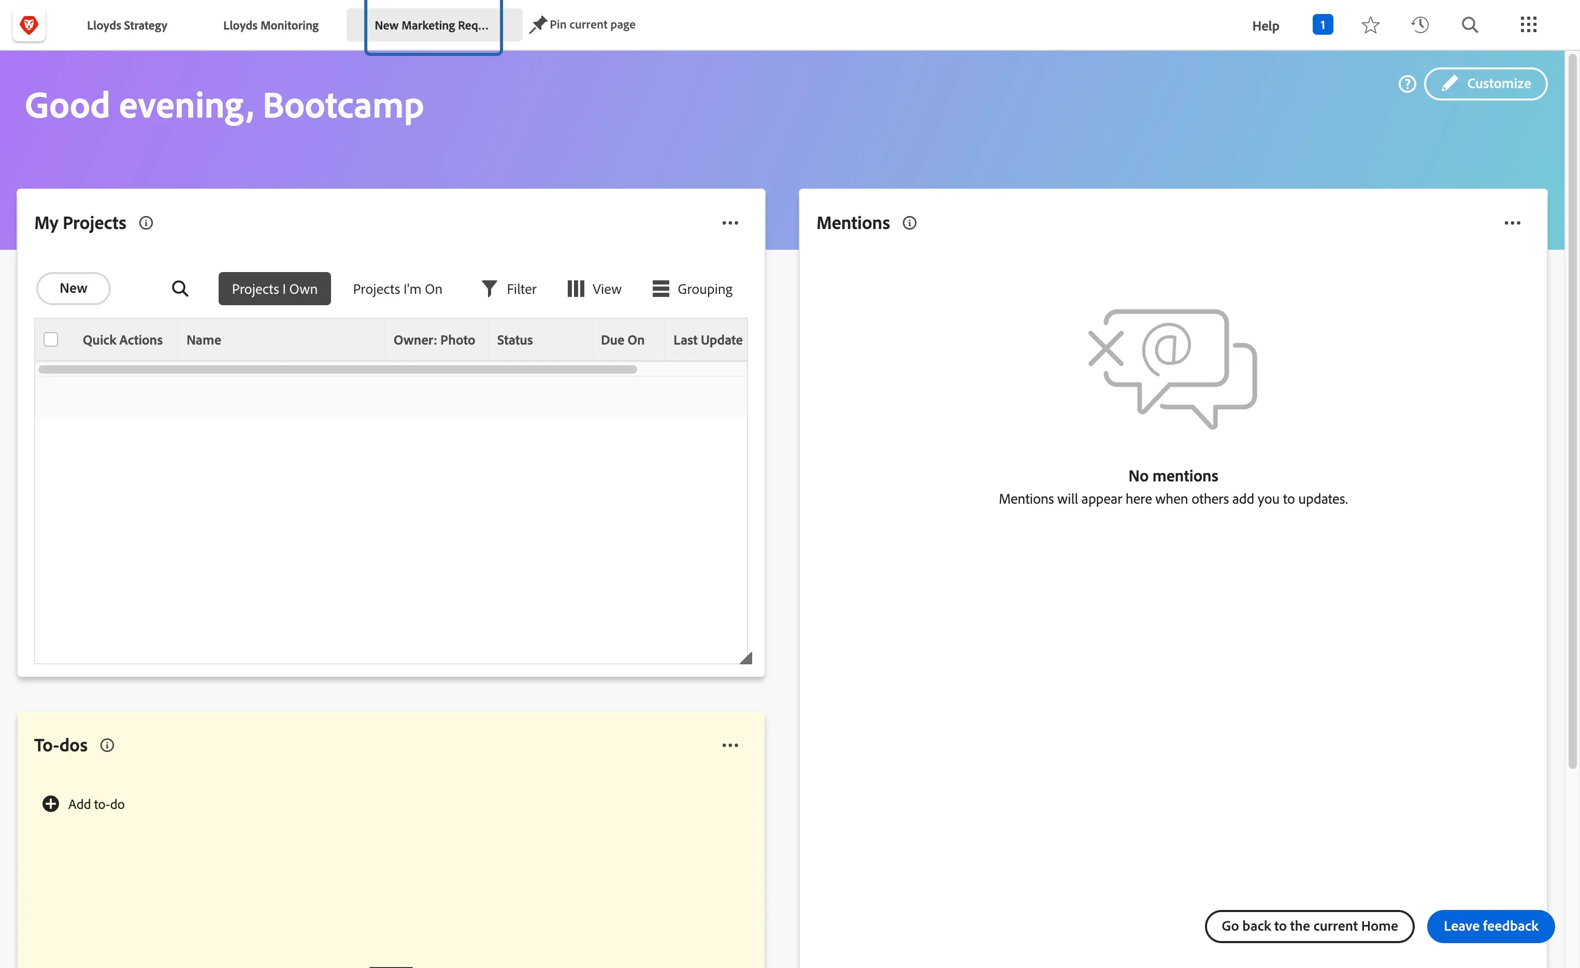Click the plus icon for Add to-do
The width and height of the screenshot is (1580, 968).
[51, 804]
